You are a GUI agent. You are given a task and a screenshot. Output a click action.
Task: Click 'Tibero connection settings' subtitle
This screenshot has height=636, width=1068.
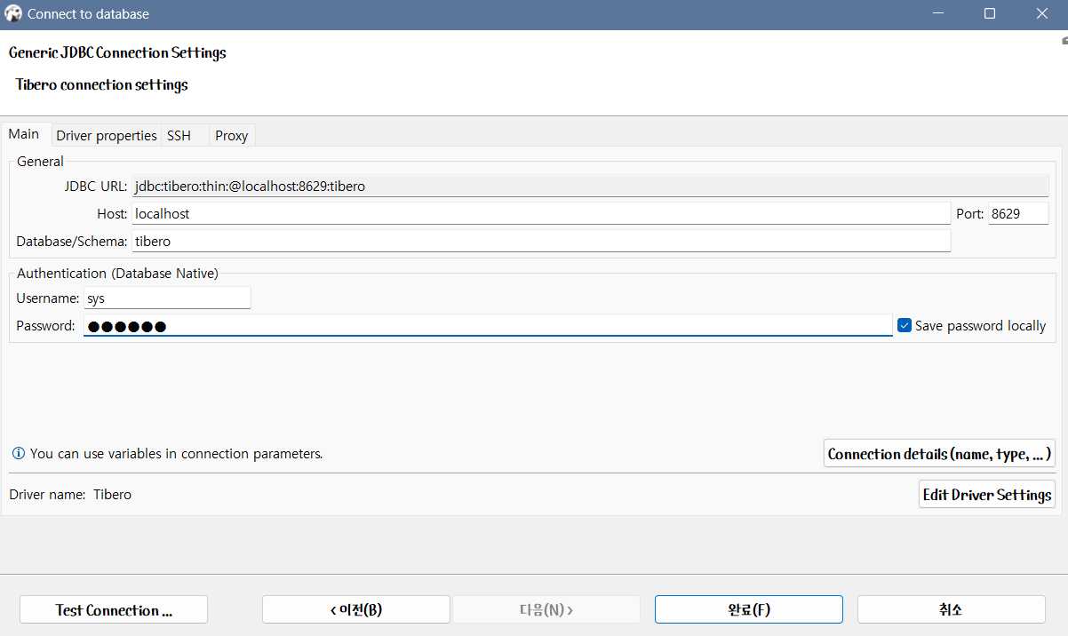pos(102,85)
